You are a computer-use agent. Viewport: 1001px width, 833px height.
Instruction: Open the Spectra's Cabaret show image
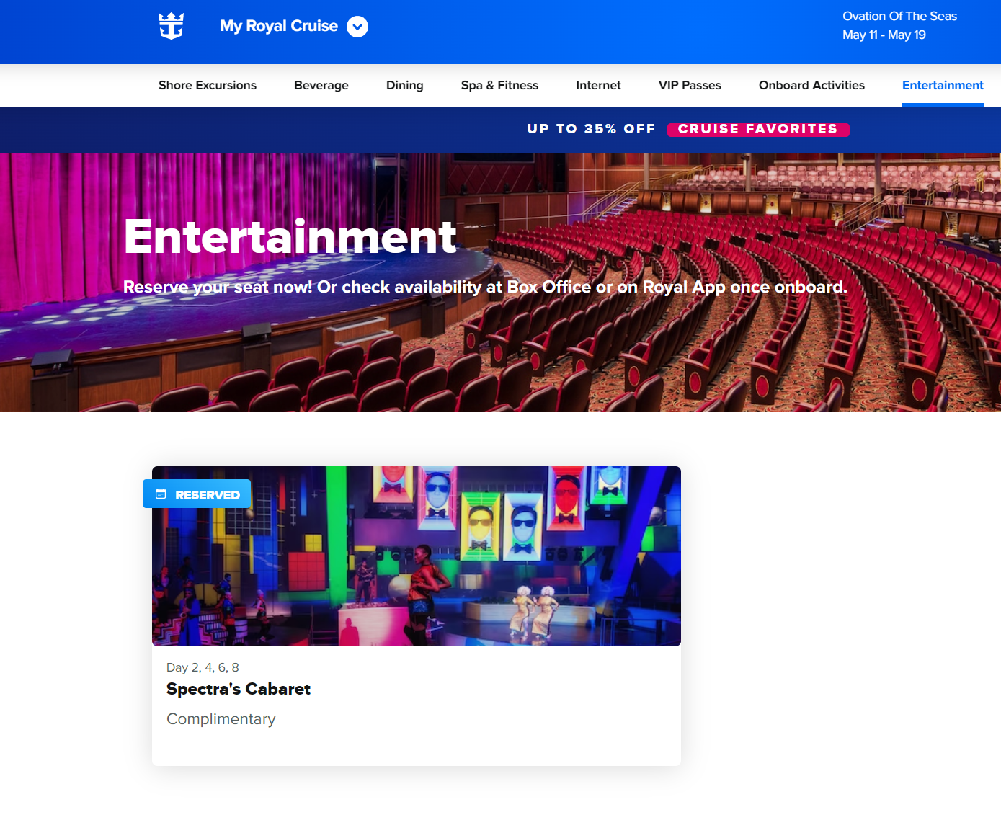click(x=417, y=556)
